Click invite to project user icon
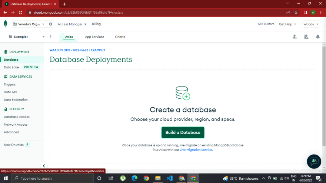The image size is (326, 183). coord(295,37)
